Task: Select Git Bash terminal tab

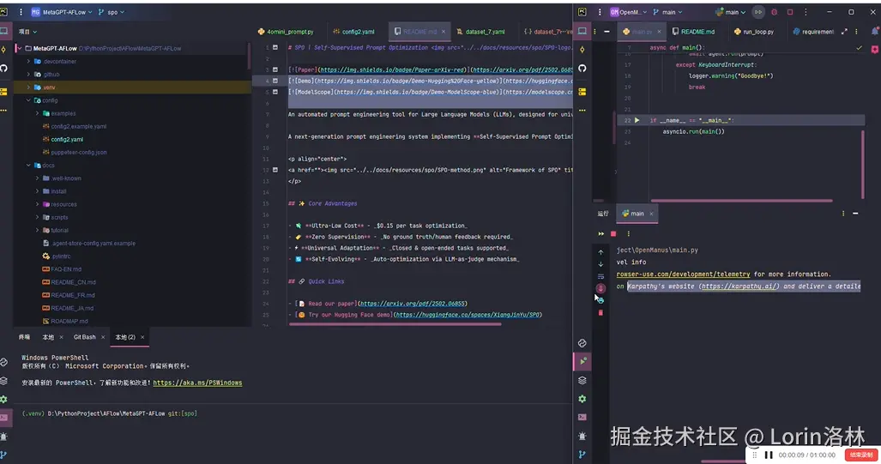Action: [85, 337]
